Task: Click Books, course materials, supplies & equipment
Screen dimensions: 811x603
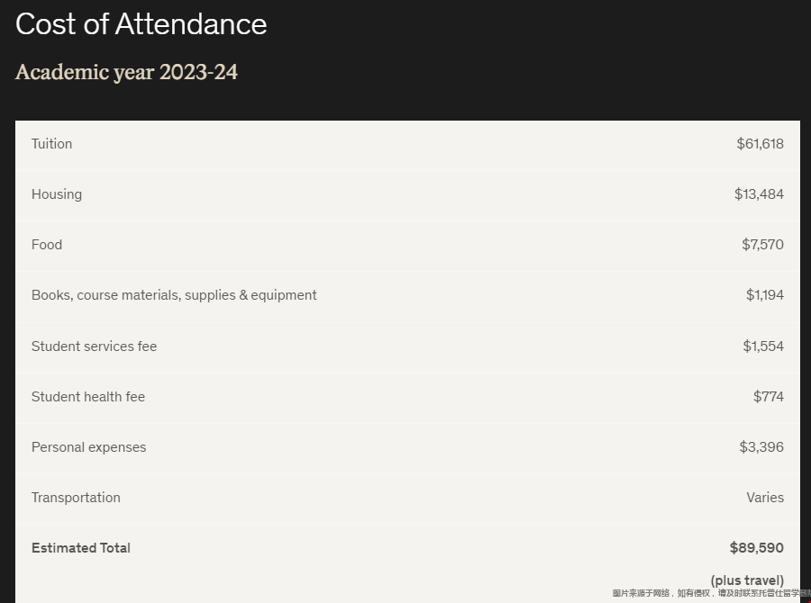Action: point(174,295)
